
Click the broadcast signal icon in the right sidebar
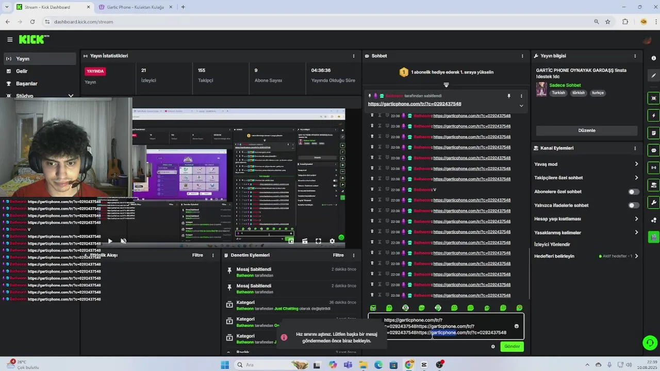[654, 167]
